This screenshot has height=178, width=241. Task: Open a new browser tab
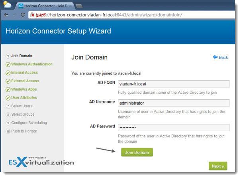79,6
